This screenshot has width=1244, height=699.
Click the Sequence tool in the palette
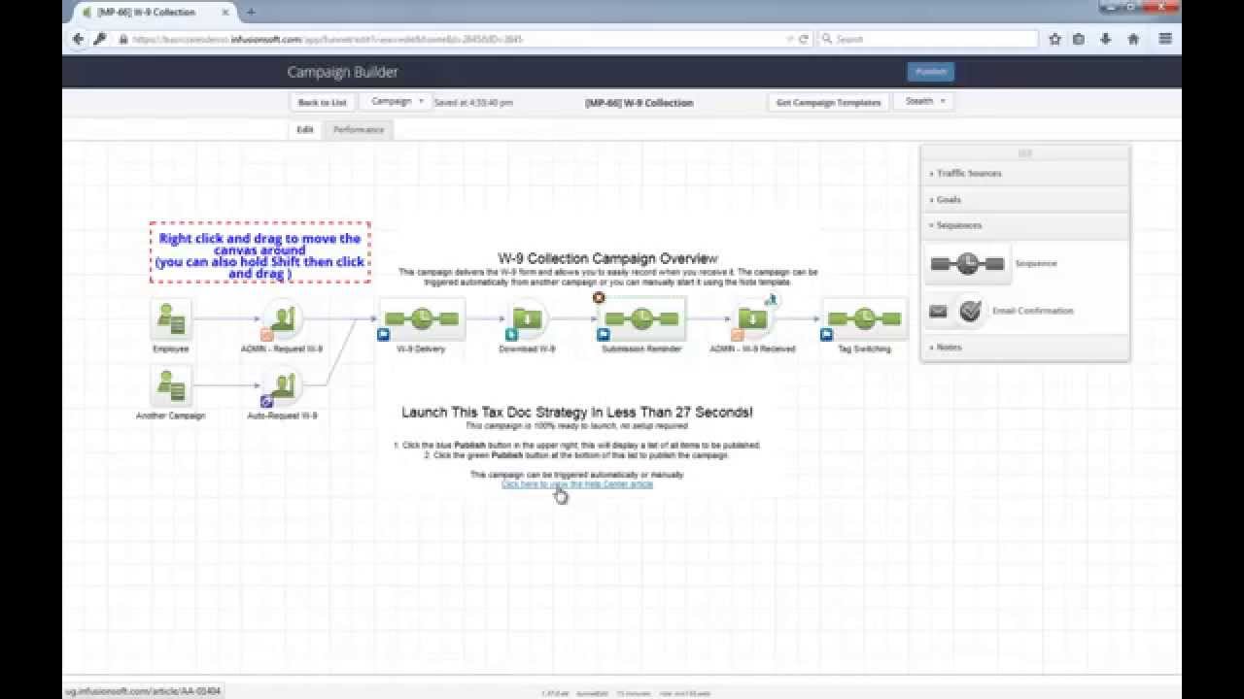coord(967,263)
